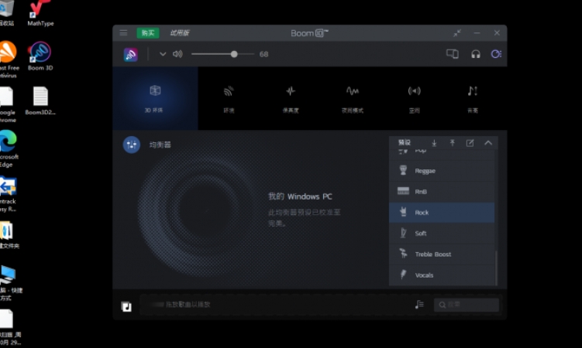Click the drop songs to play area
Viewport: 582px width, 348px height.
click(x=274, y=305)
